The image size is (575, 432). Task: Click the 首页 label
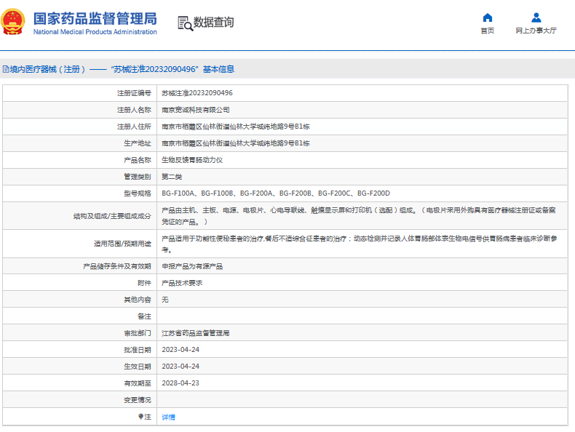tap(488, 31)
